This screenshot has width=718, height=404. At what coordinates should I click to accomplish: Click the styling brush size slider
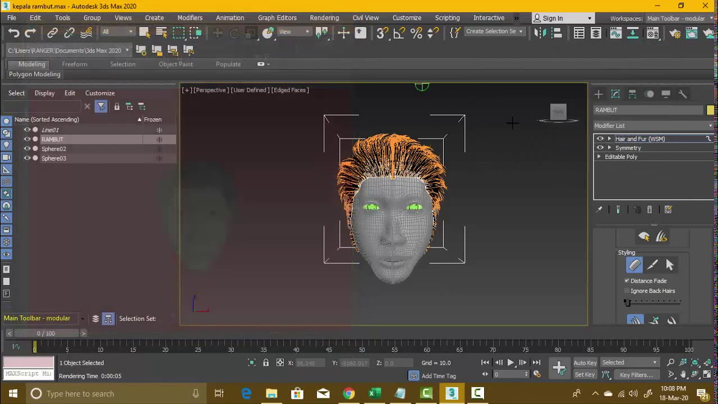652,302
